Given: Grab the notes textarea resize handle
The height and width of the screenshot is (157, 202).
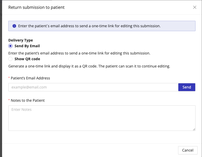Looking at the screenshot, I should click(x=194, y=129).
